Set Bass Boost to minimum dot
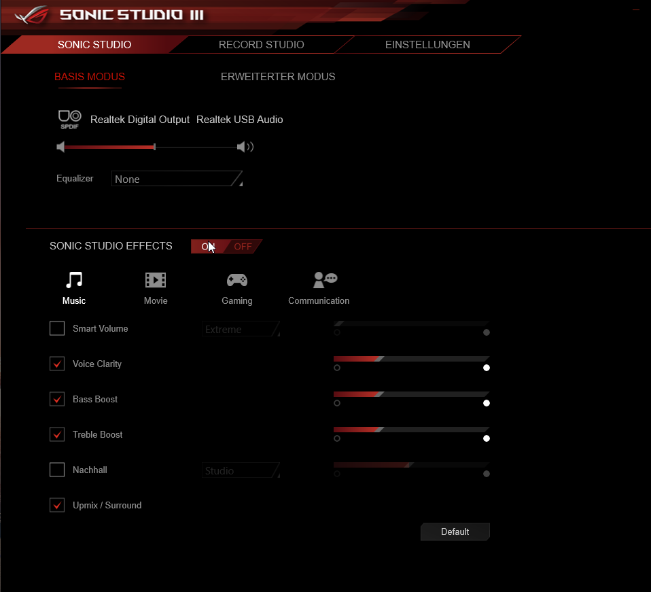The width and height of the screenshot is (651, 592). pos(337,403)
